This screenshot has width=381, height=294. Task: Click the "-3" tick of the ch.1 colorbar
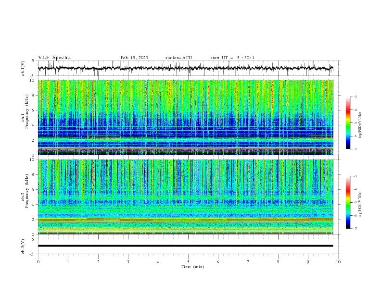(x=355, y=97)
